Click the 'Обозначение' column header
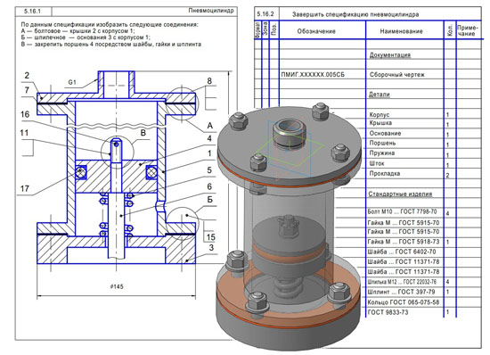The image size is (490, 355). pos(316,31)
